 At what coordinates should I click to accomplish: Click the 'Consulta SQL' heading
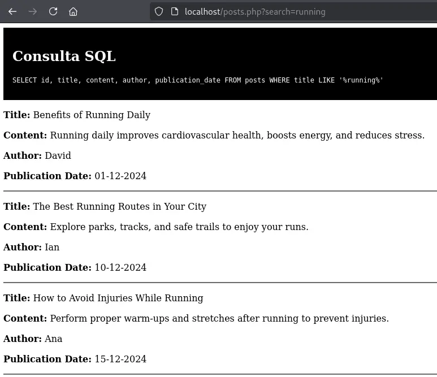(64, 56)
